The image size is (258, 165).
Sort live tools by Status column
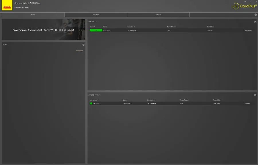pyautogui.click(x=92, y=27)
